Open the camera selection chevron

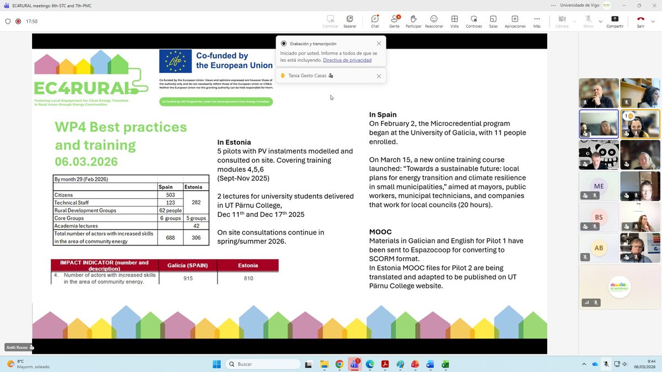point(574,20)
